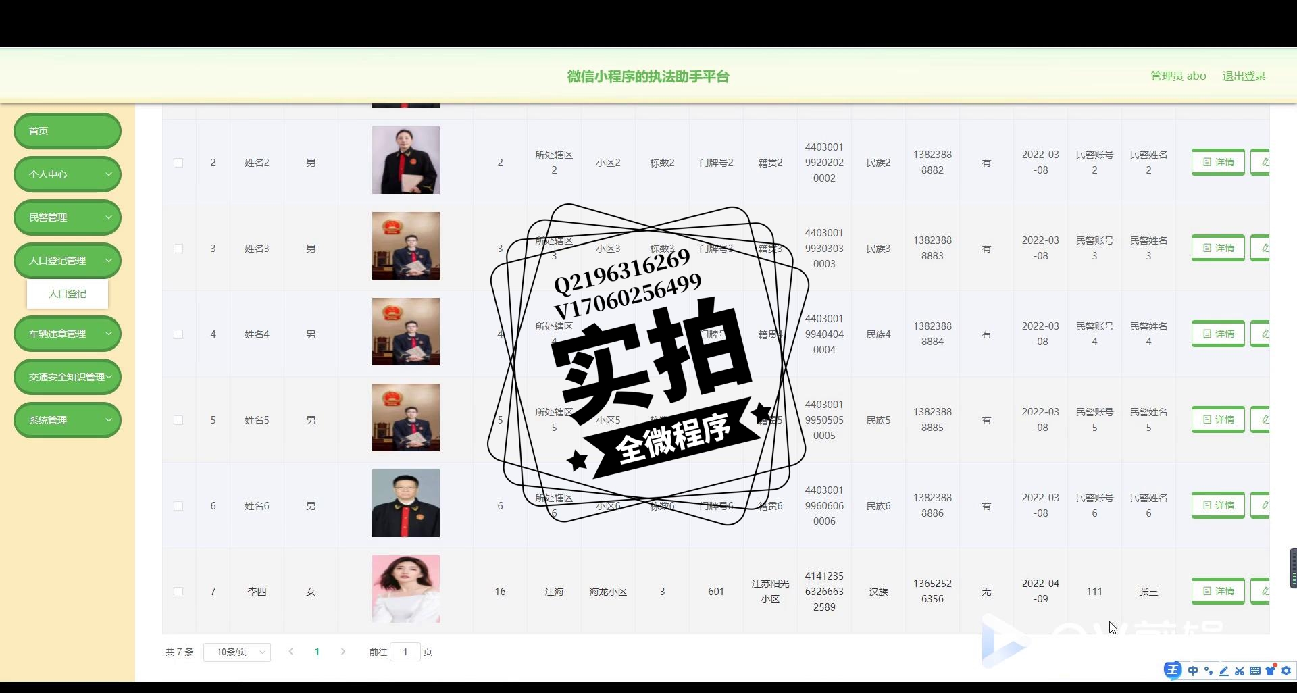Expand the 交通安全知识管理 sidebar menu
This screenshot has height=693, width=1297.
(68, 377)
